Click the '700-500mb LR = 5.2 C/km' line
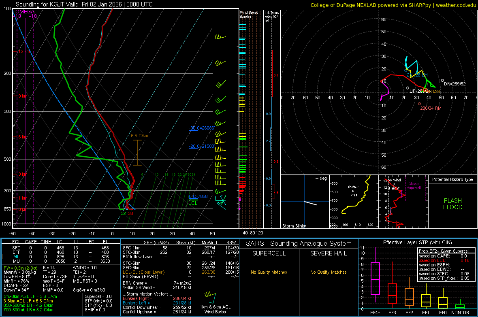 [28, 310]
